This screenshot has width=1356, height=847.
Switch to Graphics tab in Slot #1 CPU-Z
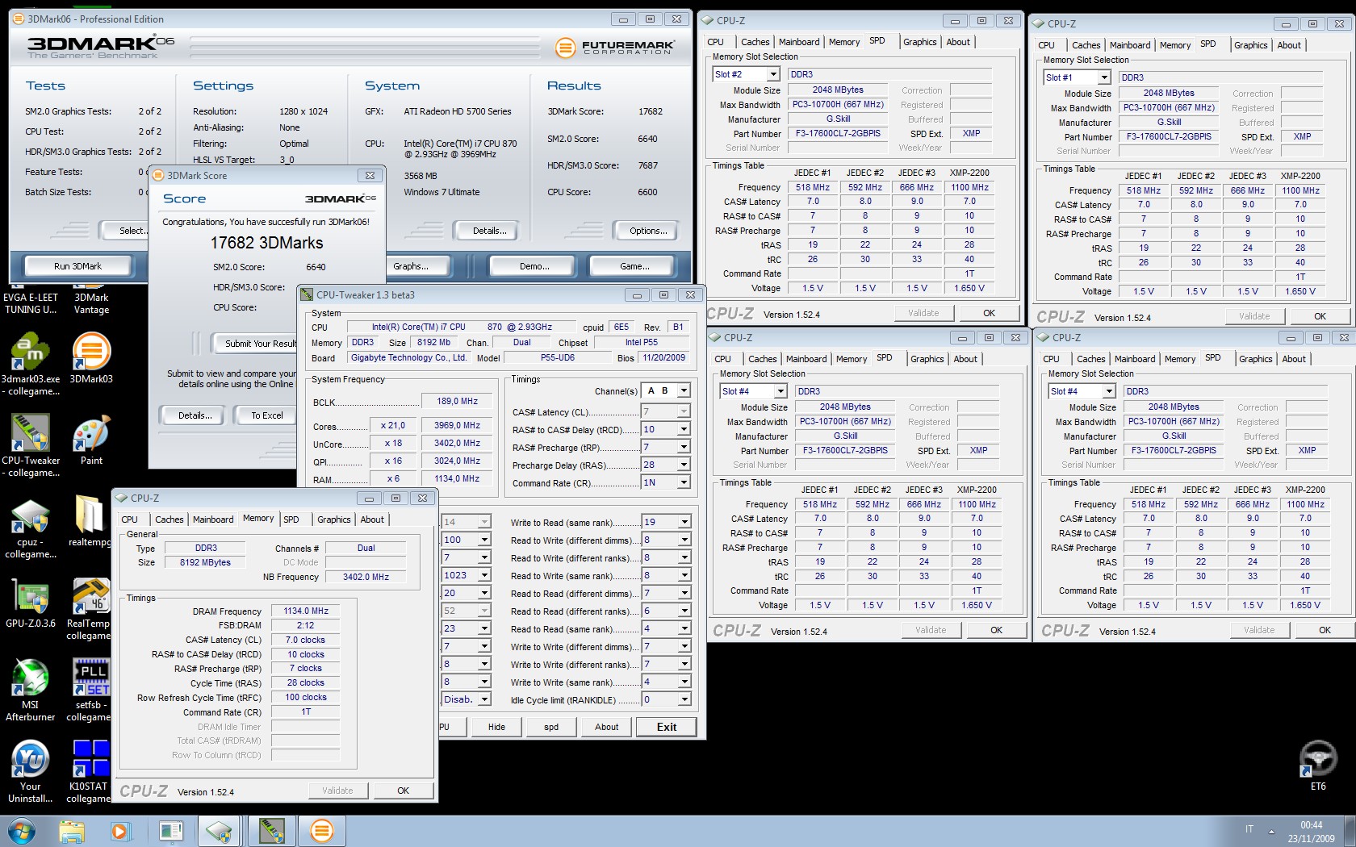tap(1250, 45)
